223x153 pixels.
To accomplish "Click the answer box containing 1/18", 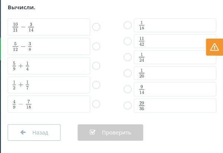I will (175, 25).
